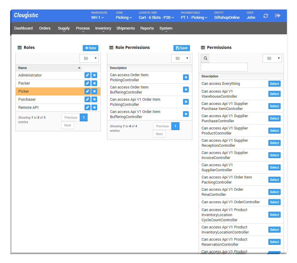Screen dimensions: 297x263
Task: Remove the Api V1 Order Item PickingController permission
Action: [x=186, y=102]
